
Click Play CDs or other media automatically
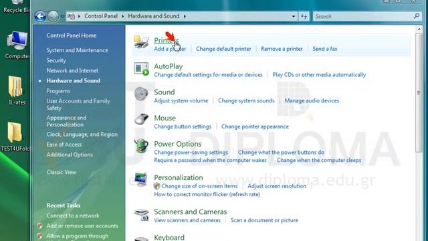[x=319, y=74]
